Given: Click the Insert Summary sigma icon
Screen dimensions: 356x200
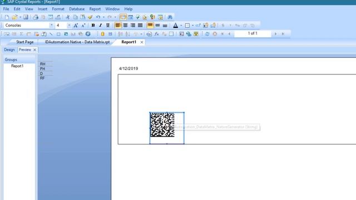Looking at the screenshot, I should tap(22, 34).
